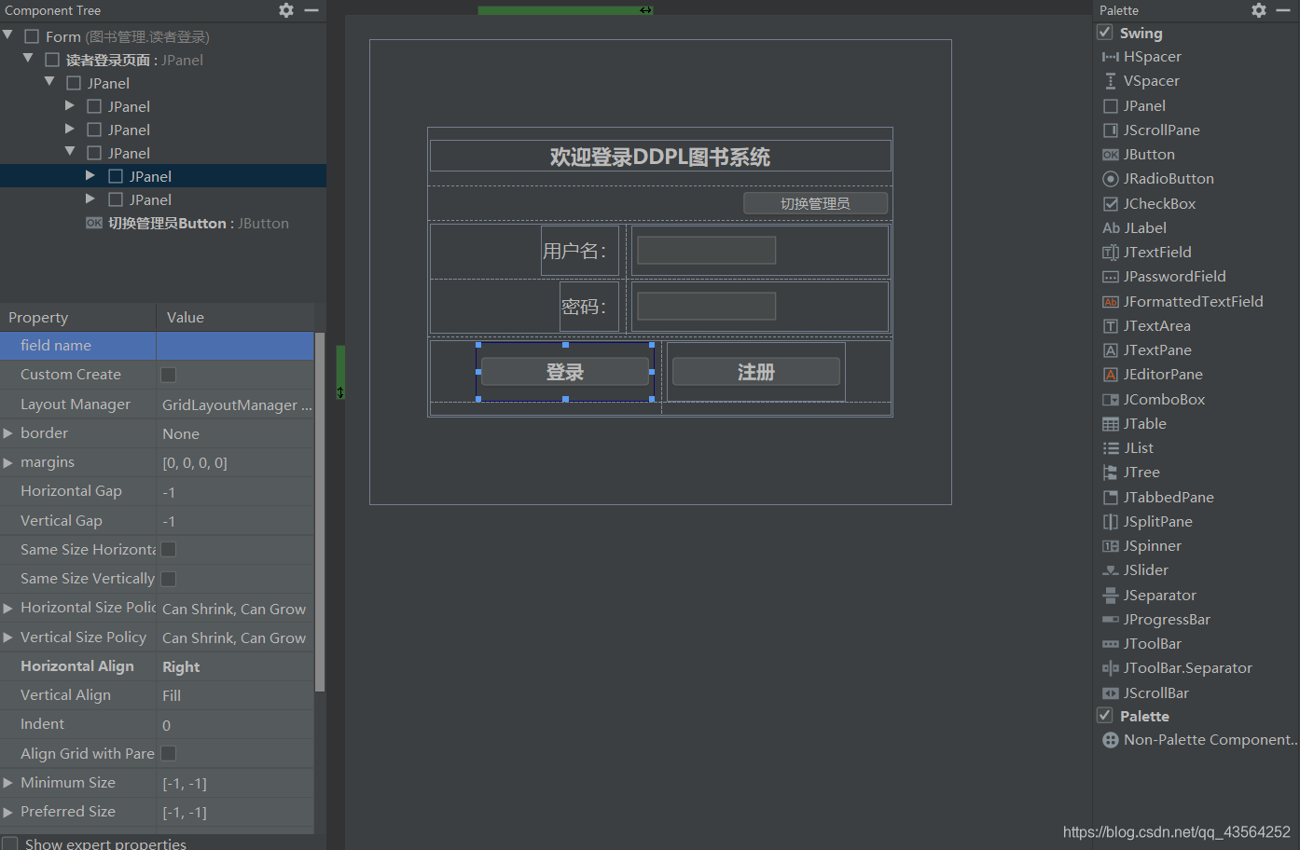Uncheck the Swing palette group
1300x850 pixels.
(x=1105, y=33)
